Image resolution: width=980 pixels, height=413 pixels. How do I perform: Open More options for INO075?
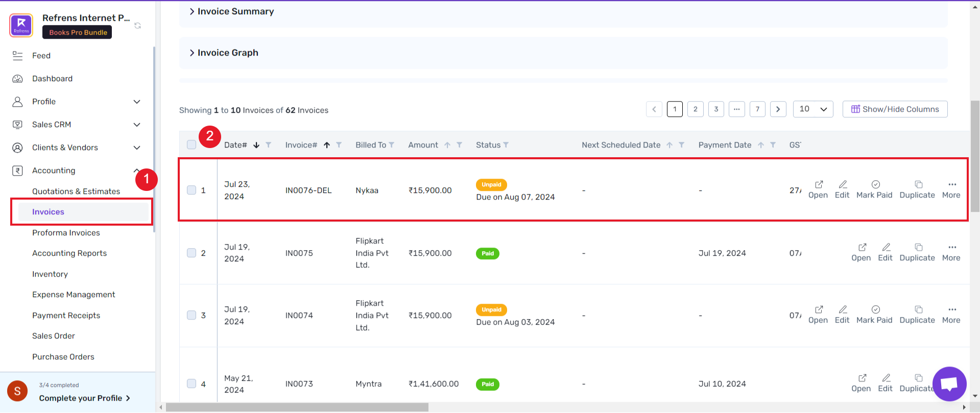click(x=951, y=252)
